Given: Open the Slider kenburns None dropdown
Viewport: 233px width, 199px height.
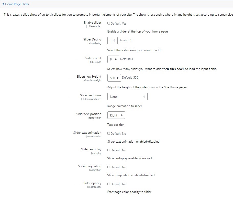Looking at the screenshot, I should 127,97.
